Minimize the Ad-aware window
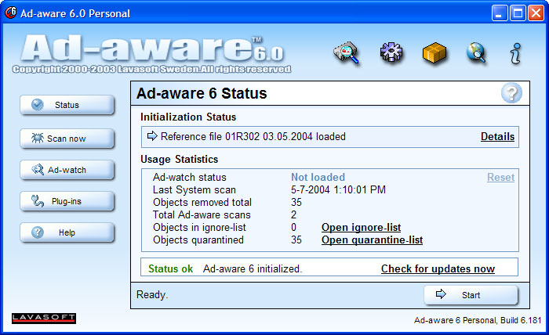 (x=500, y=13)
